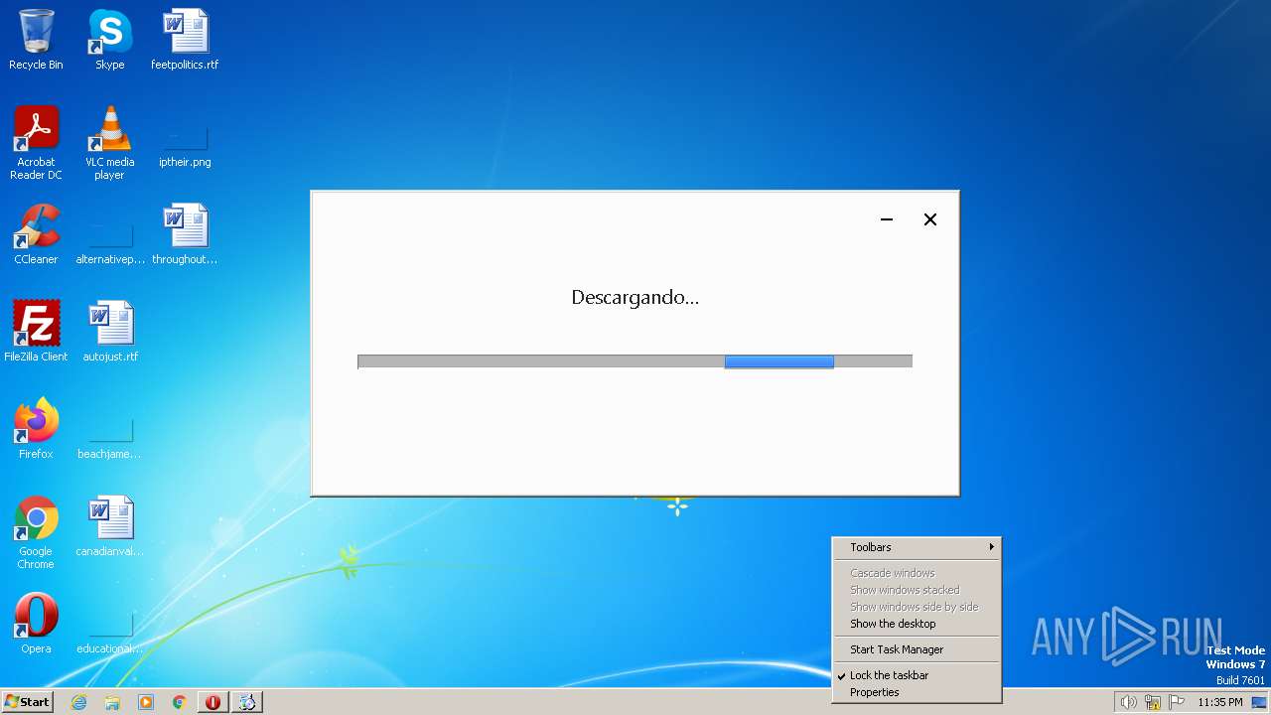This screenshot has width=1271, height=715.
Task: Open Windows Media Player from the taskbar
Action: (146, 702)
